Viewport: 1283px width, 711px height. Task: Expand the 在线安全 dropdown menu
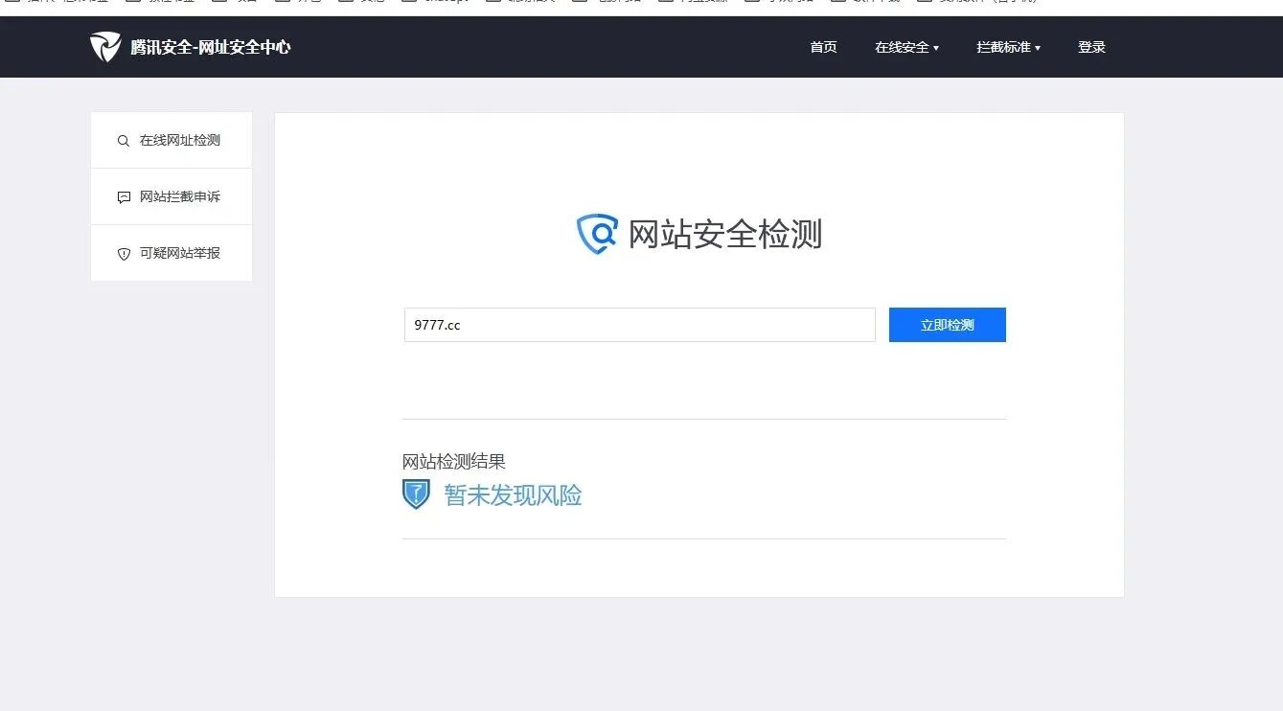(906, 47)
